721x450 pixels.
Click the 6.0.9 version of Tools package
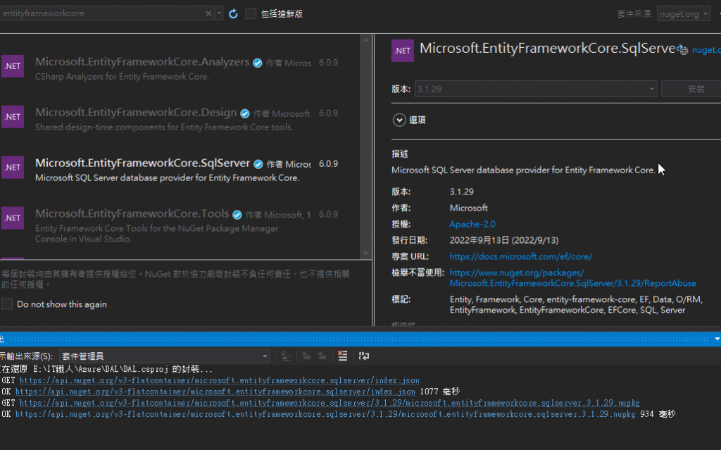328,214
